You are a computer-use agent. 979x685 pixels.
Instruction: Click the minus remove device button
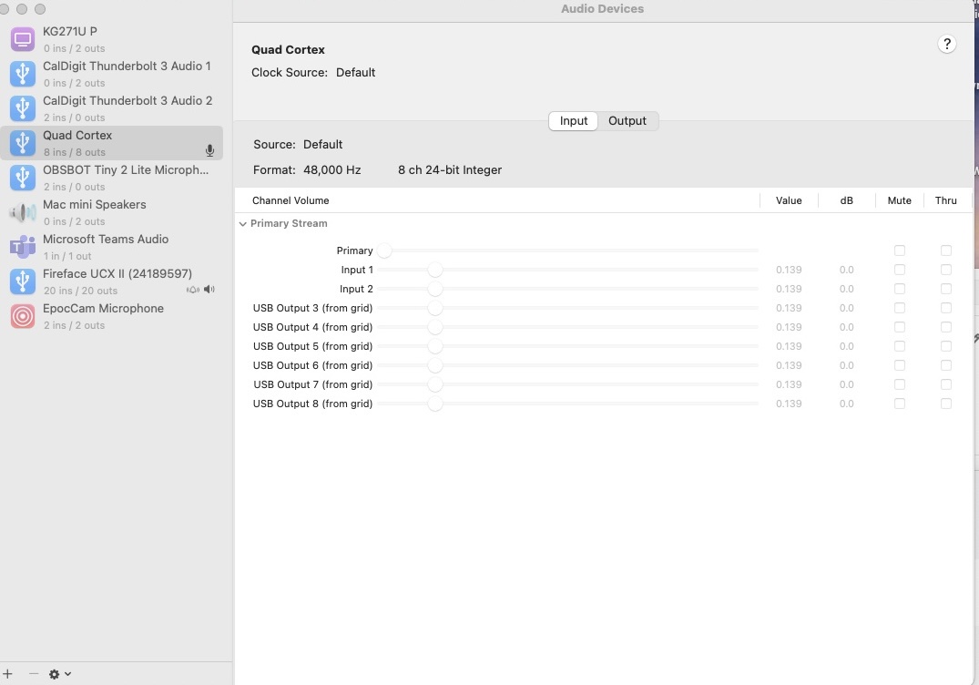click(34, 674)
